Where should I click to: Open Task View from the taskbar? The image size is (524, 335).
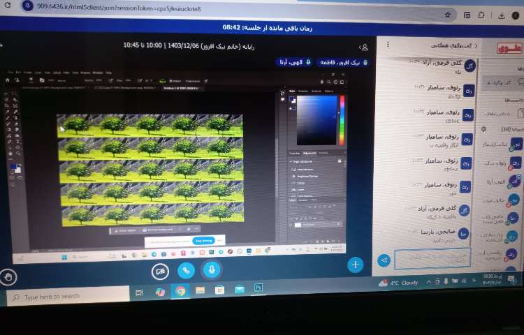point(139,292)
